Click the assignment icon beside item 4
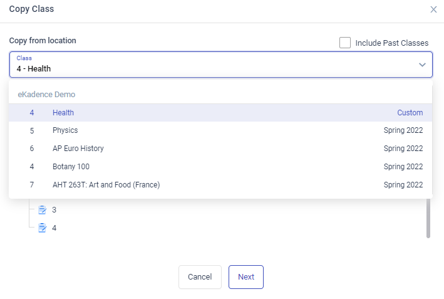The width and height of the screenshot is (444, 299). click(x=43, y=228)
